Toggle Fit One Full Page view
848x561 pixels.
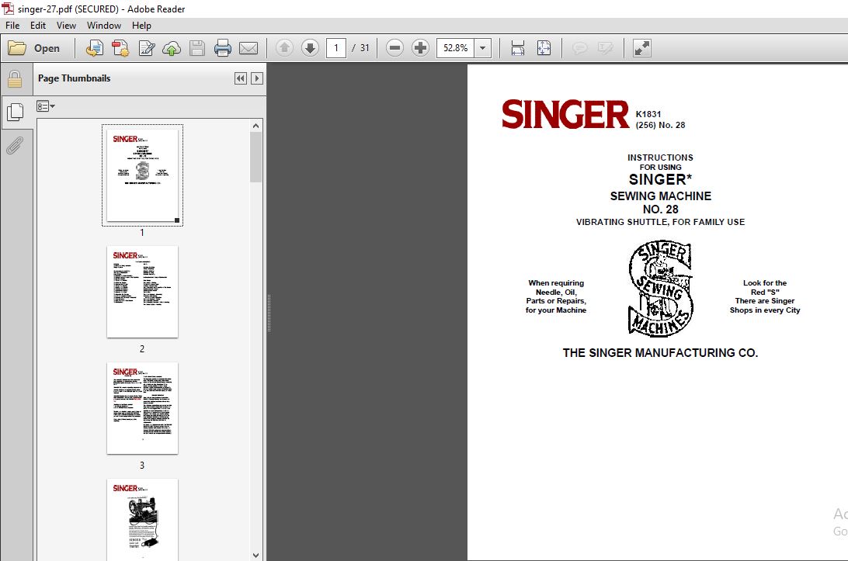click(x=544, y=47)
